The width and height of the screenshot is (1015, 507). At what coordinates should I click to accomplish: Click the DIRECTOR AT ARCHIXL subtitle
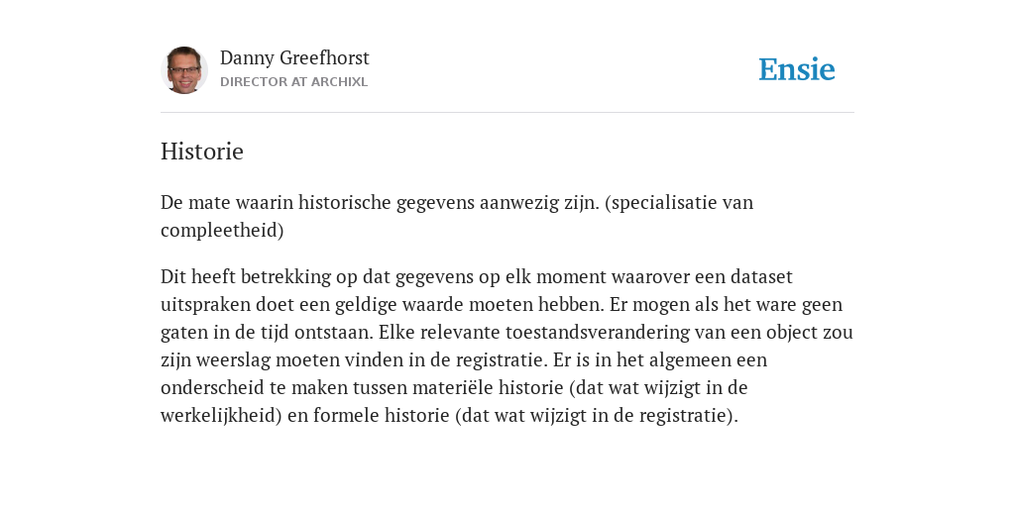(x=293, y=82)
